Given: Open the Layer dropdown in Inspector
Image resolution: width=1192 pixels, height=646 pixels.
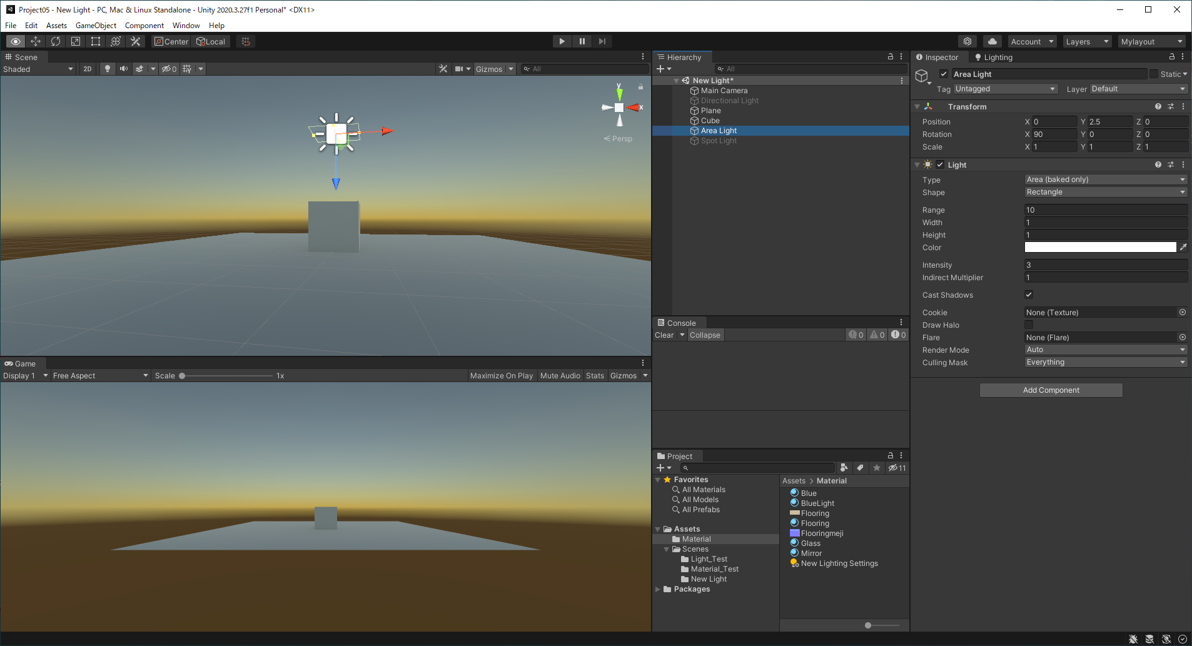Looking at the screenshot, I should coord(1138,89).
